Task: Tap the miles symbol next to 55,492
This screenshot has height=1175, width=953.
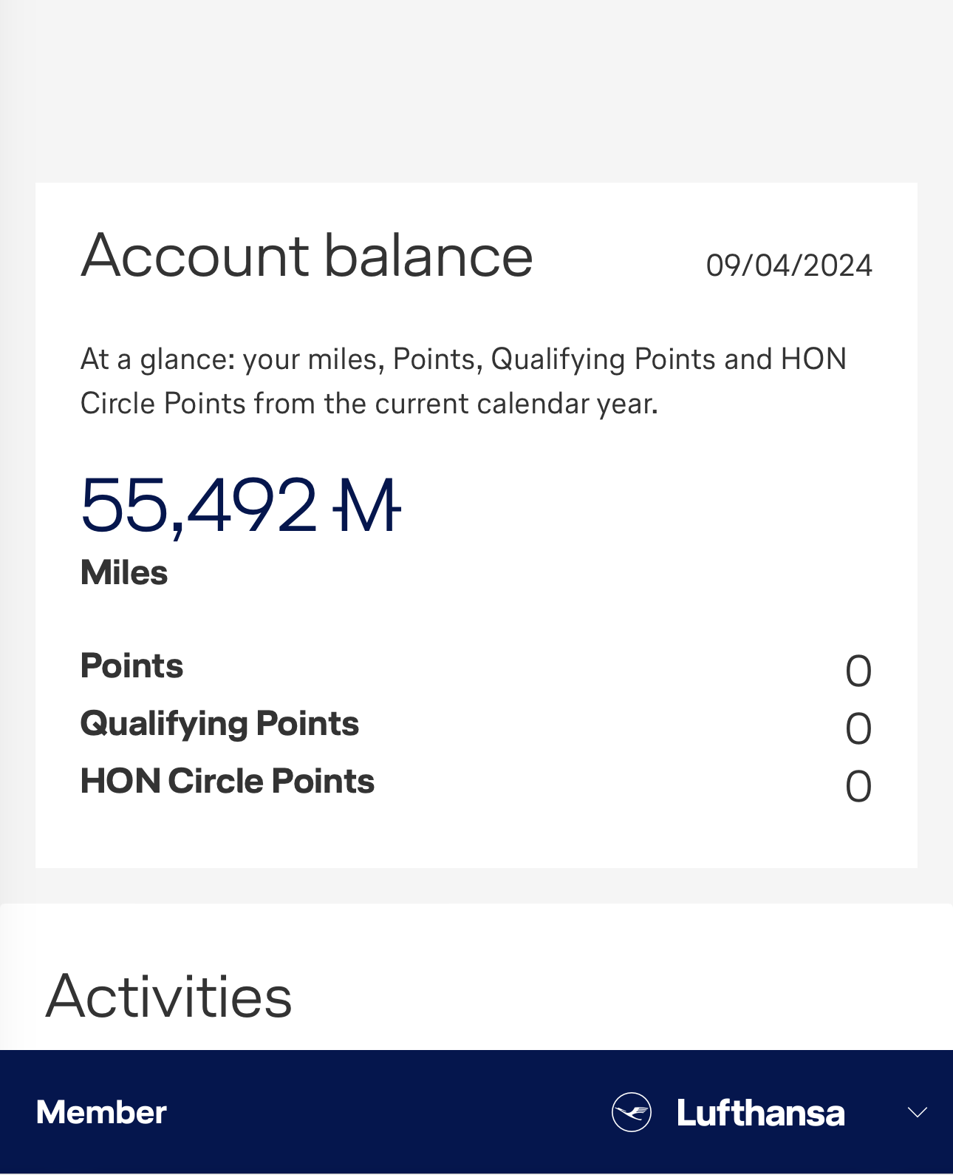Action: tap(366, 506)
